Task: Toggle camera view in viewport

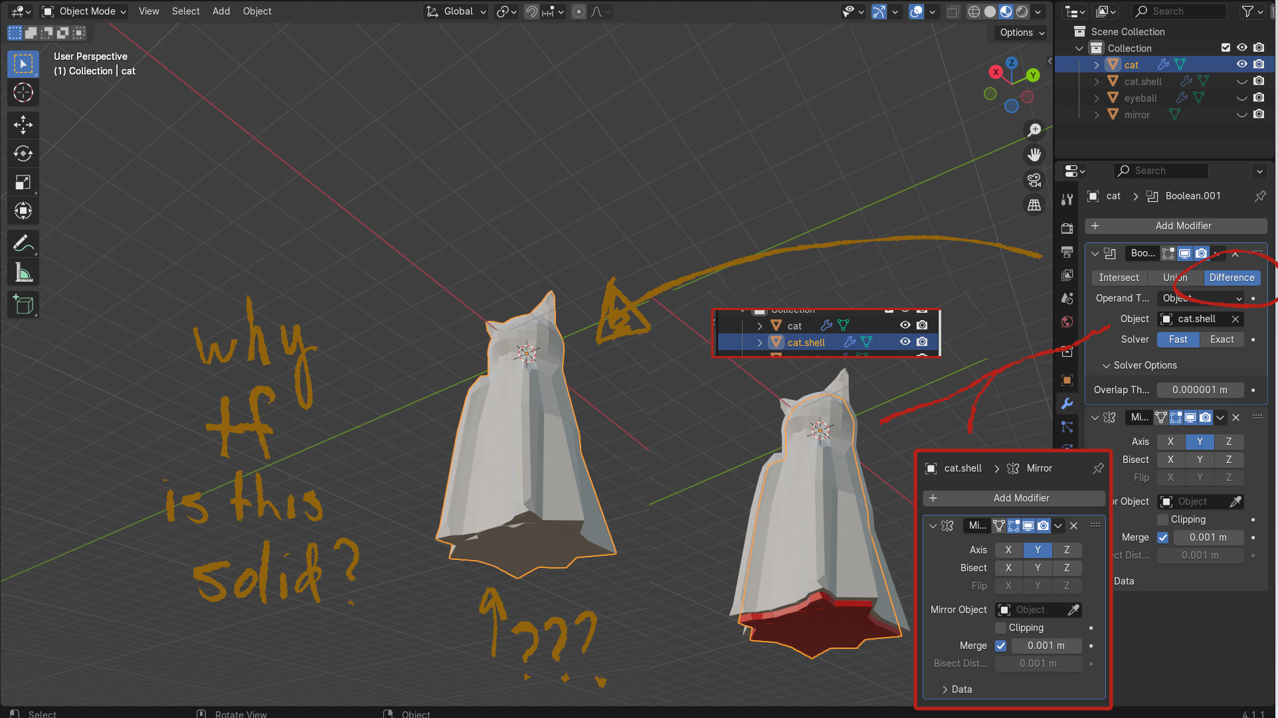Action: coord(1034,180)
